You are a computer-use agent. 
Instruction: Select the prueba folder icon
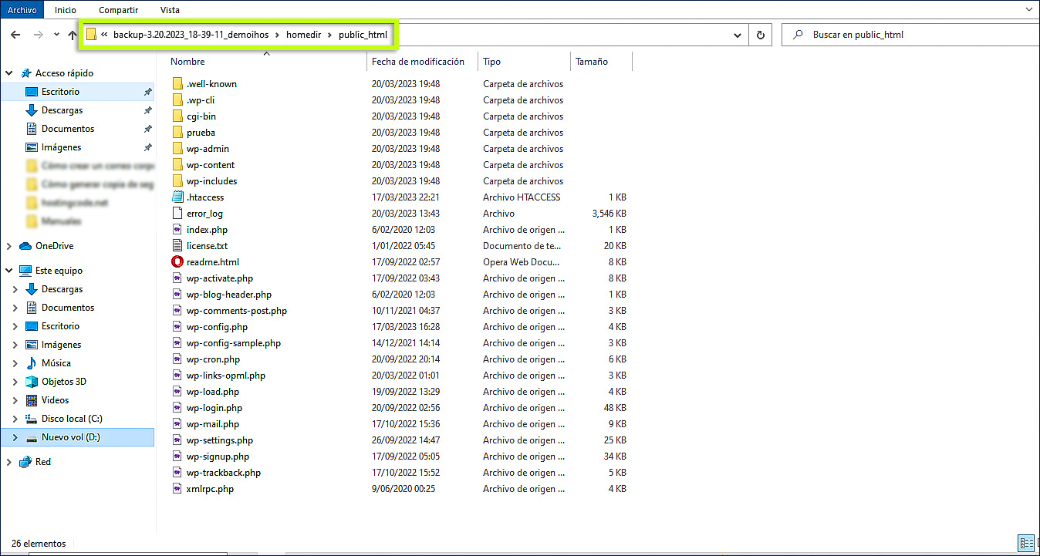(177, 132)
